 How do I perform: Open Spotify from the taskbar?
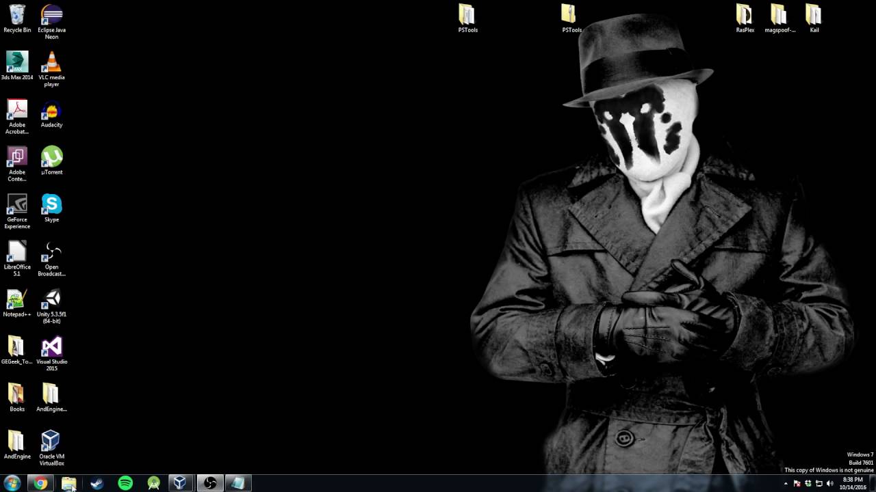pos(125,483)
